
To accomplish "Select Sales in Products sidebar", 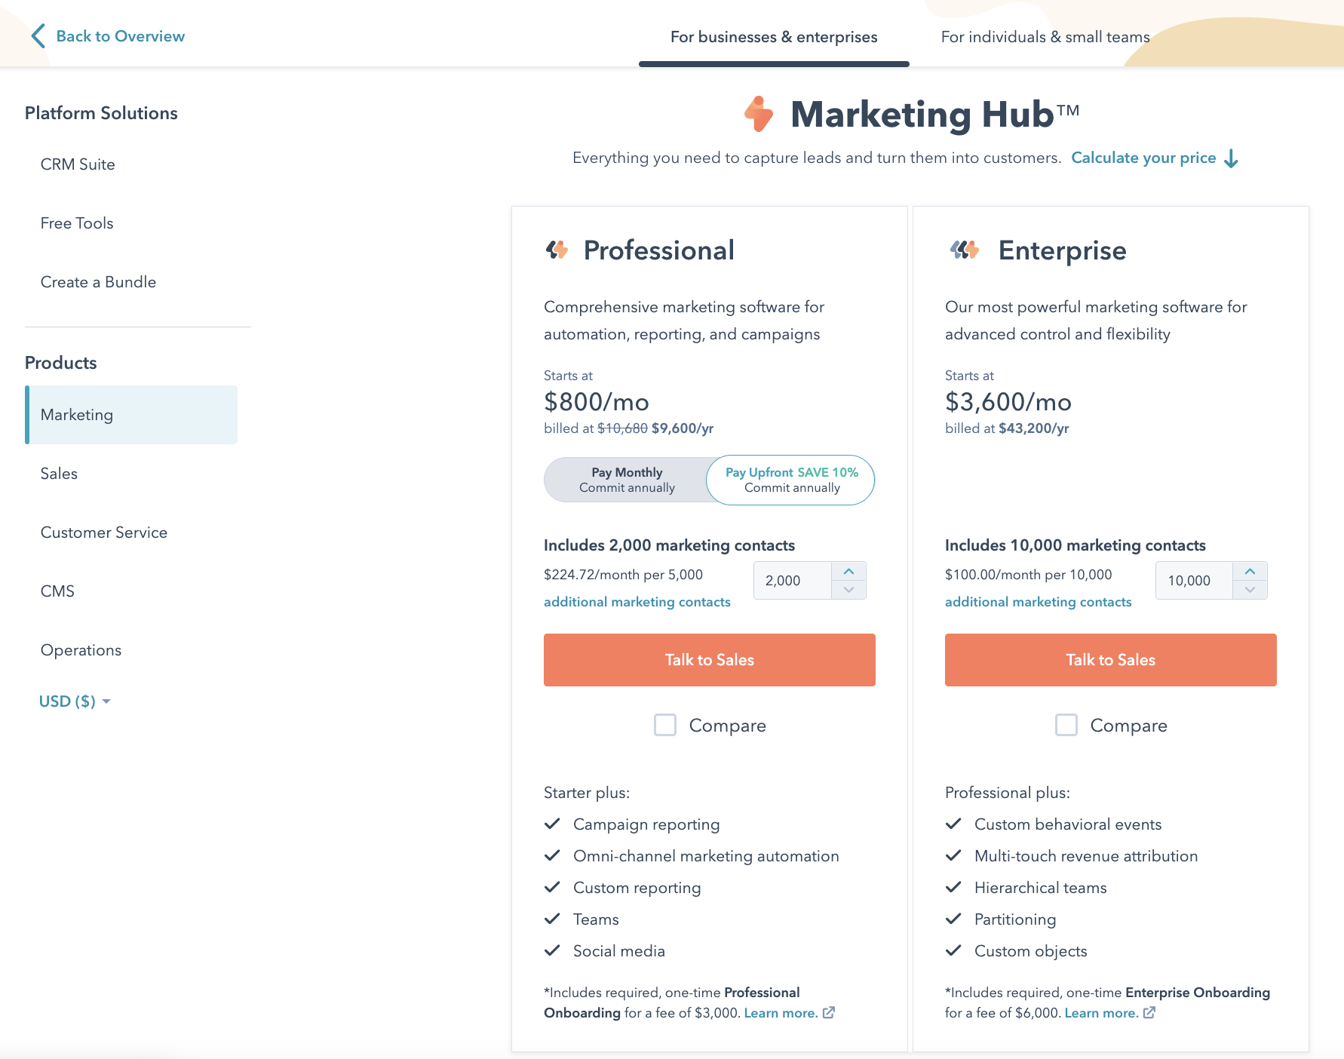I will pos(59,474).
